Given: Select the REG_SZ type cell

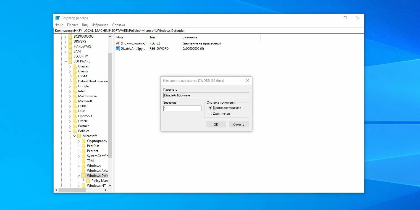Looking at the screenshot, I should pyautogui.click(x=155, y=43).
